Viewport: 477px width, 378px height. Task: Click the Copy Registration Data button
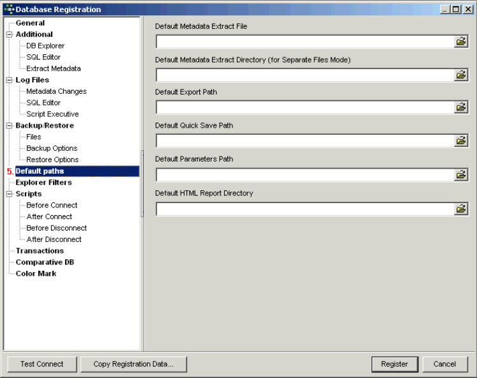point(133,364)
